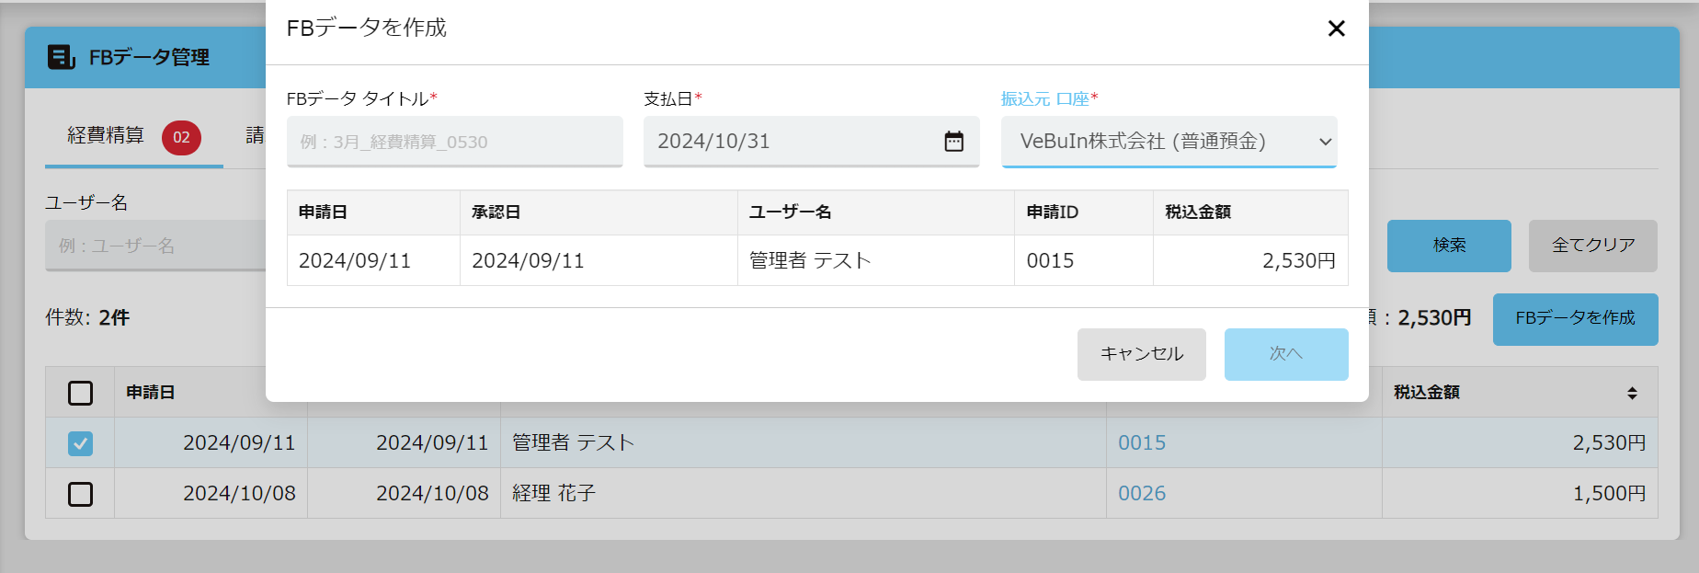Click the red 02 badge on 経費精算

tap(181, 138)
